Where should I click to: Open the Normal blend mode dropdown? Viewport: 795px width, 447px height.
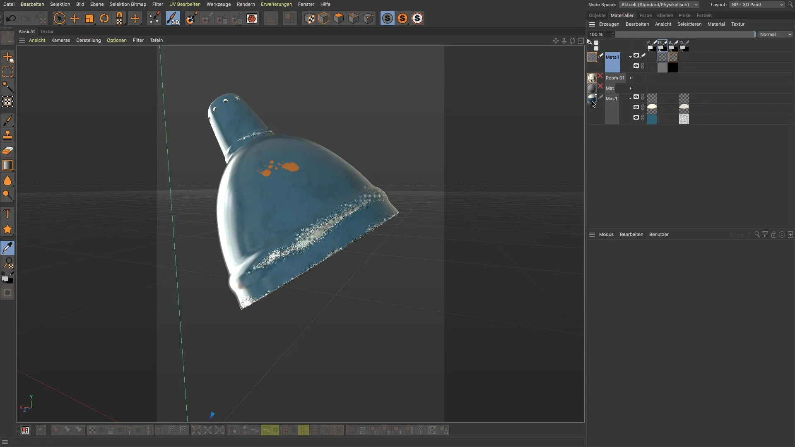pyautogui.click(x=776, y=34)
